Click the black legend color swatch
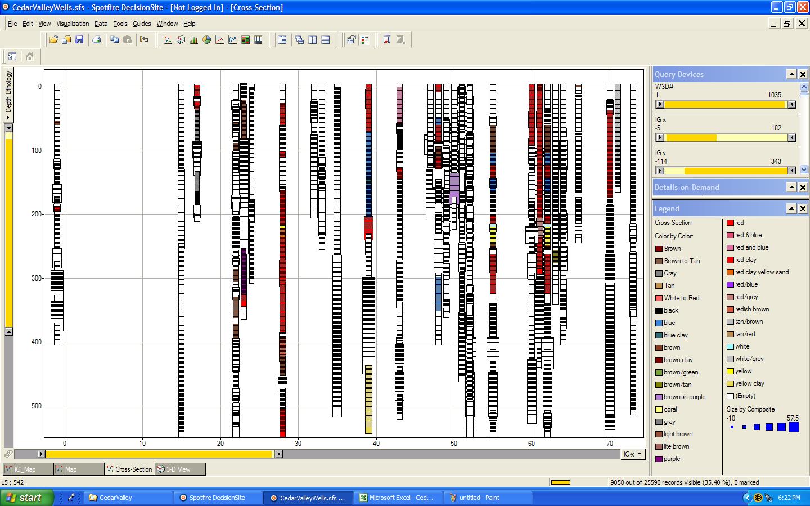The width and height of the screenshot is (810, 506). coord(659,310)
